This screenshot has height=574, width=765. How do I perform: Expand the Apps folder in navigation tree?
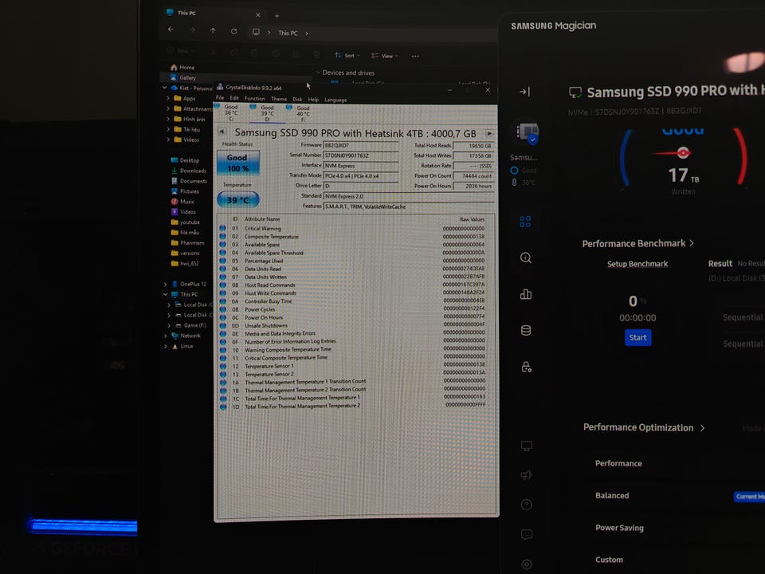coord(168,98)
